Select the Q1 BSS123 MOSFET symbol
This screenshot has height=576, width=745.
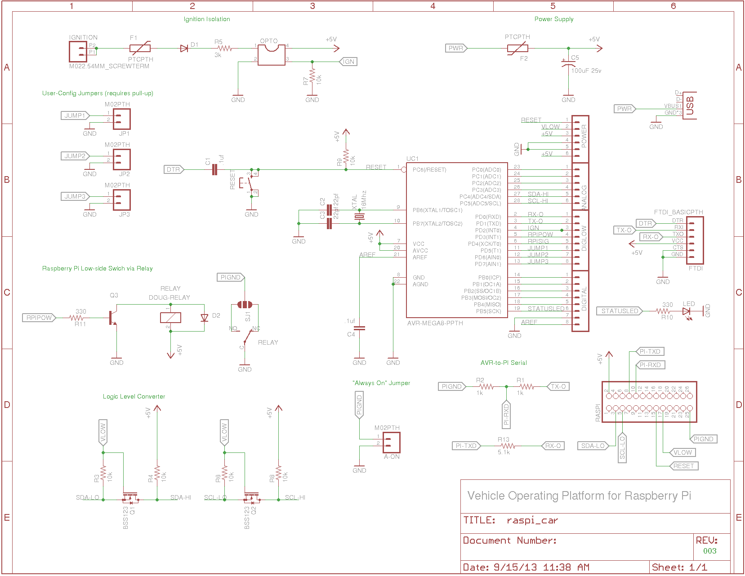pos(130,498)
